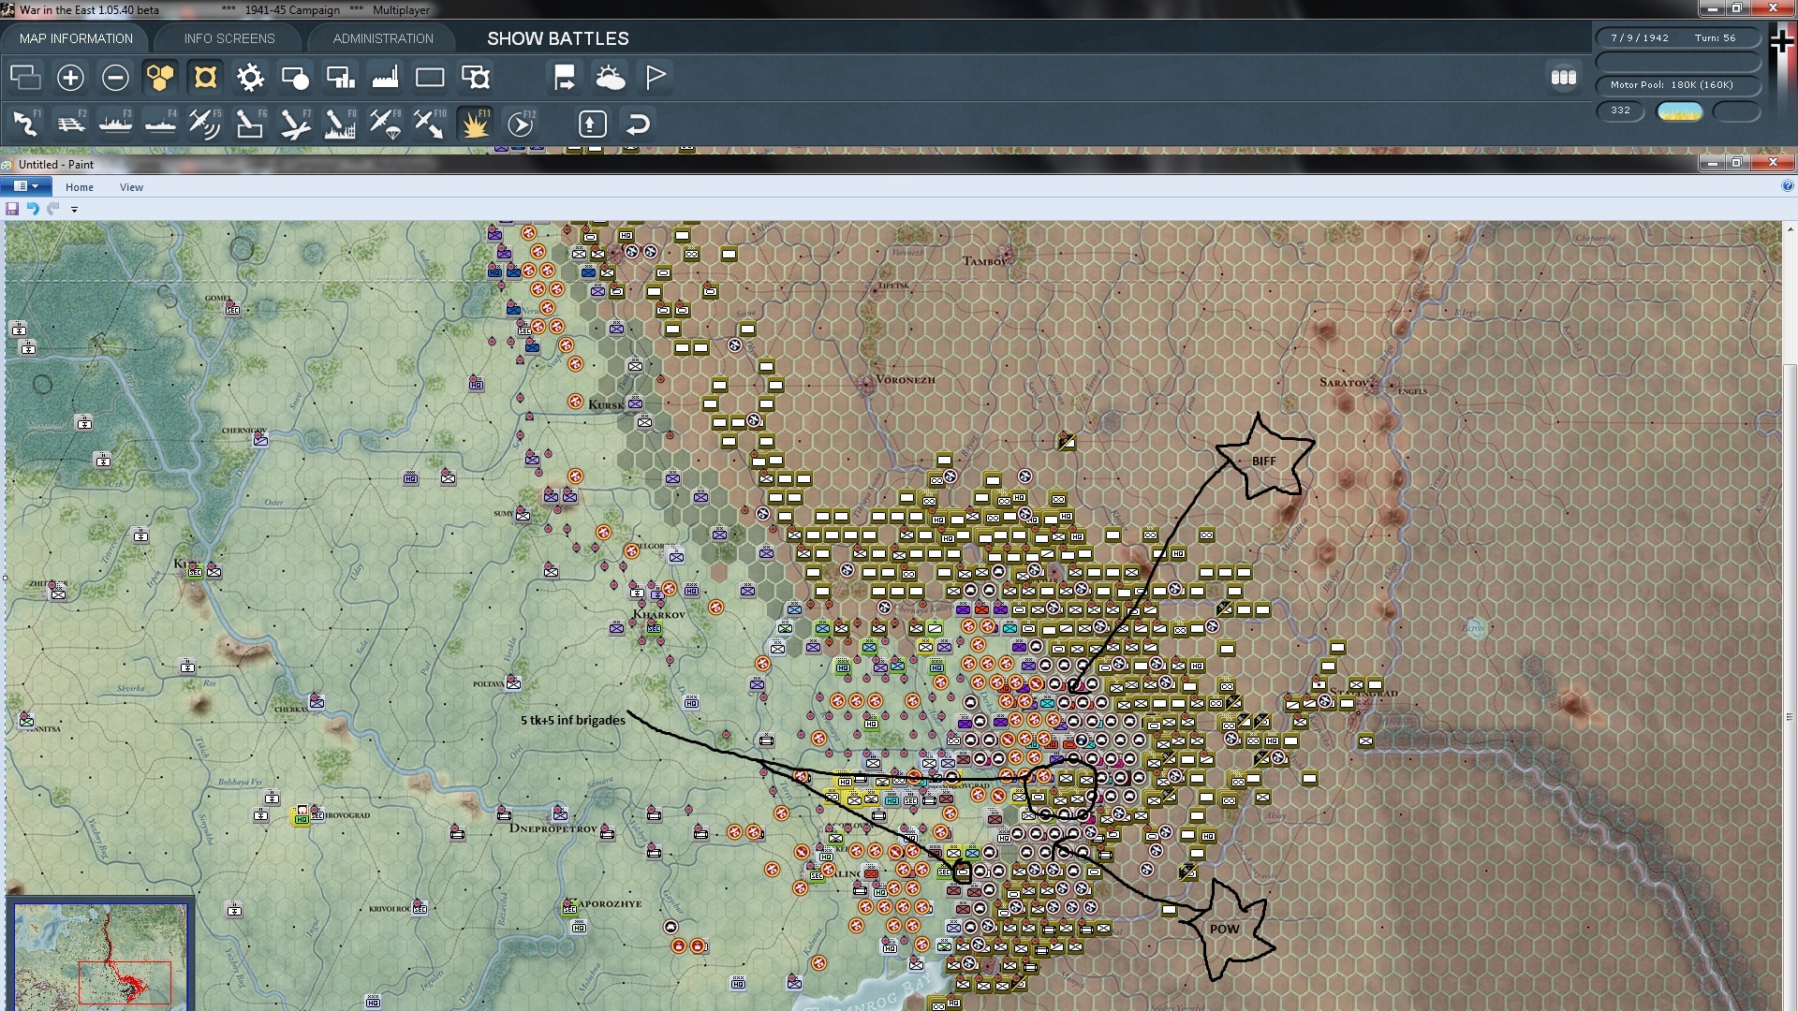
Task: Show weather with the sun and cloud icon
Action: click(x=610, y=77)
